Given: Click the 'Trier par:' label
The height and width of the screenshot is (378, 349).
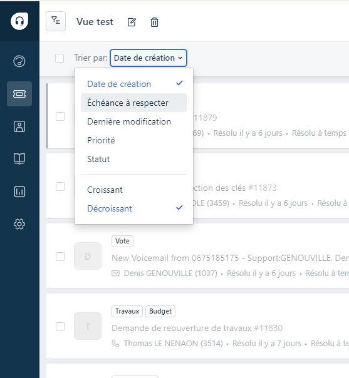Looking at the screenshot, I should pos(91,58).
